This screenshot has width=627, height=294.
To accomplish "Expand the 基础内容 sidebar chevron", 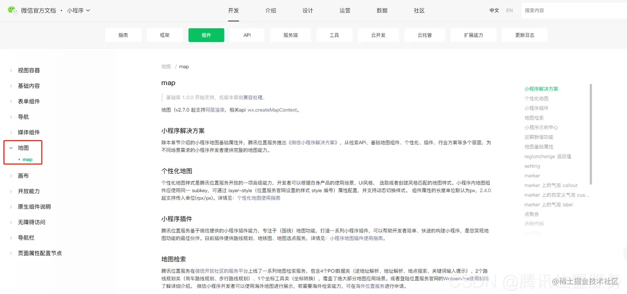I will point(11,86).
